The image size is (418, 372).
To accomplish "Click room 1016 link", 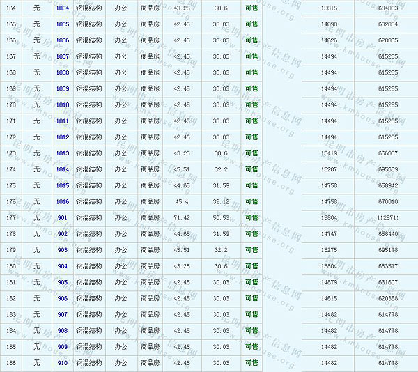I will point(63,201).
